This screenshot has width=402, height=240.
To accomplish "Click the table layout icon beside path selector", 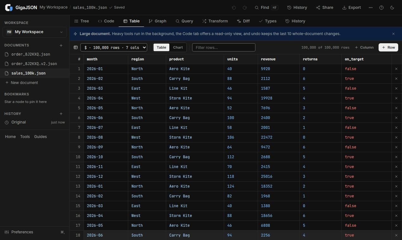I will tap(76, 47).
